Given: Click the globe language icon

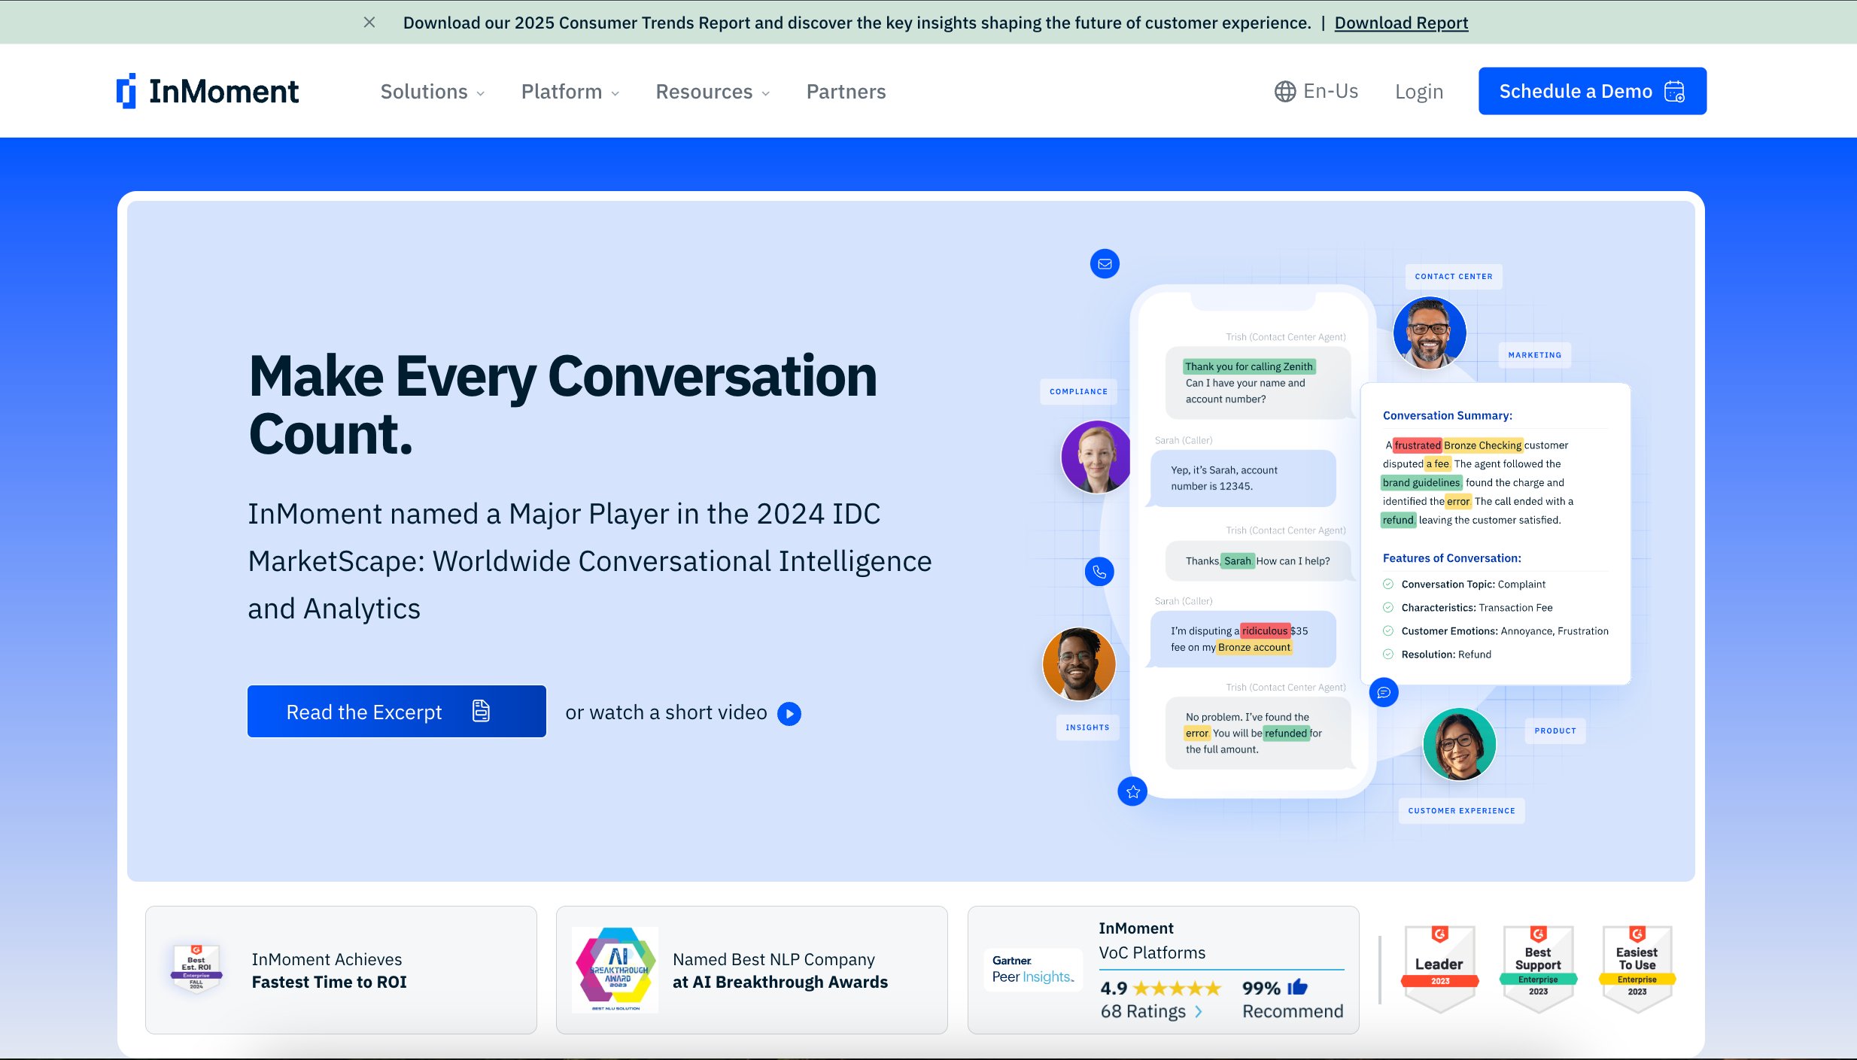Looking at the screenshot, I should 1284,91.
